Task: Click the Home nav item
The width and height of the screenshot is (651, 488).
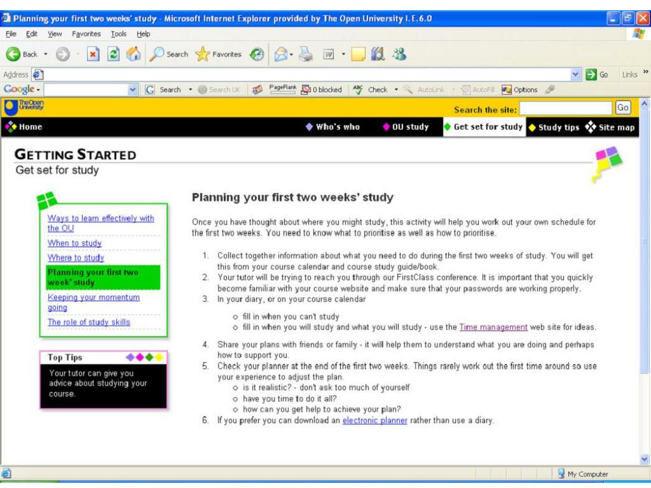Action: (24, 127)
